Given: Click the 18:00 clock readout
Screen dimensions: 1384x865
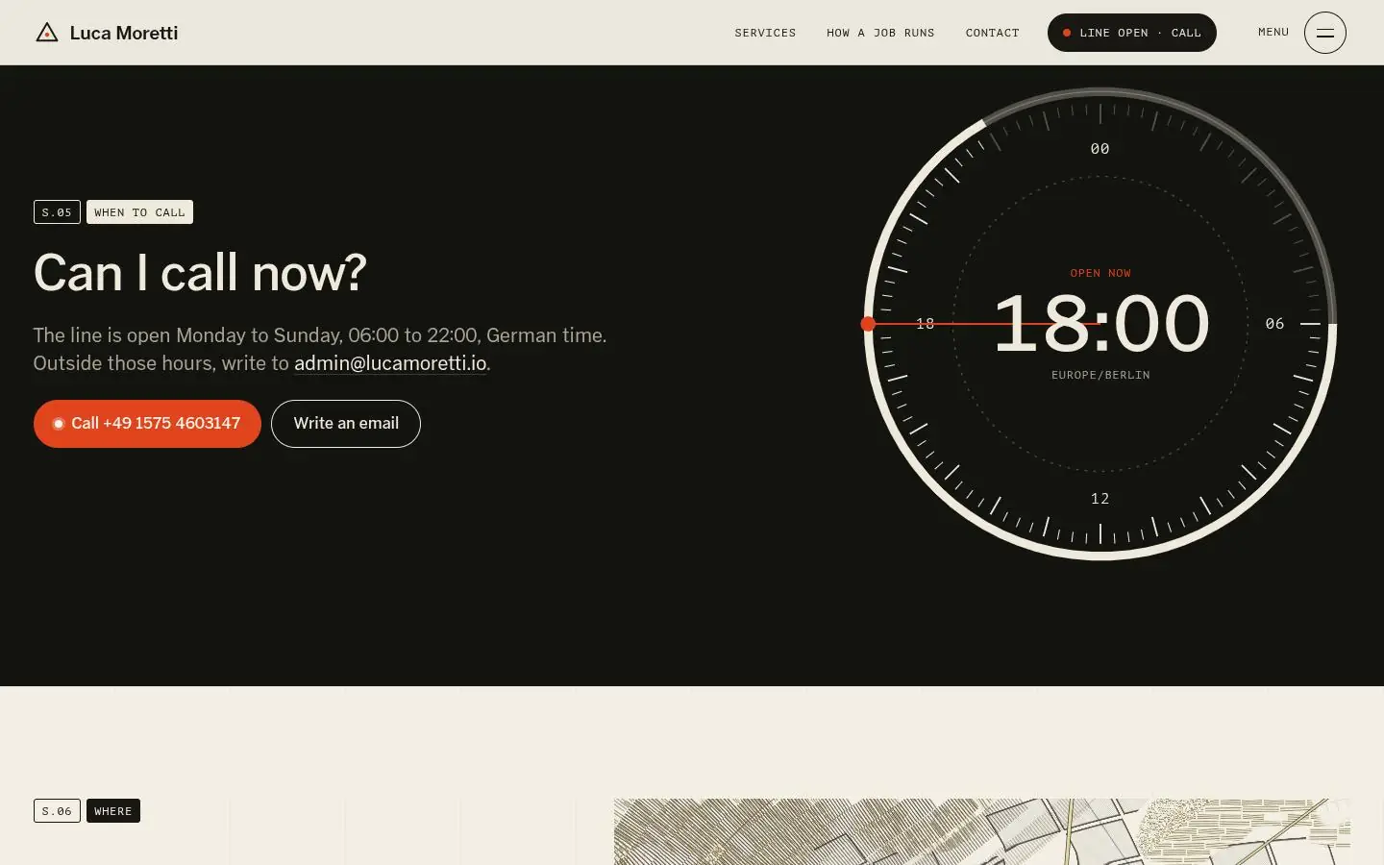Looking at the screenshot, I should [x=1100, y=324].
